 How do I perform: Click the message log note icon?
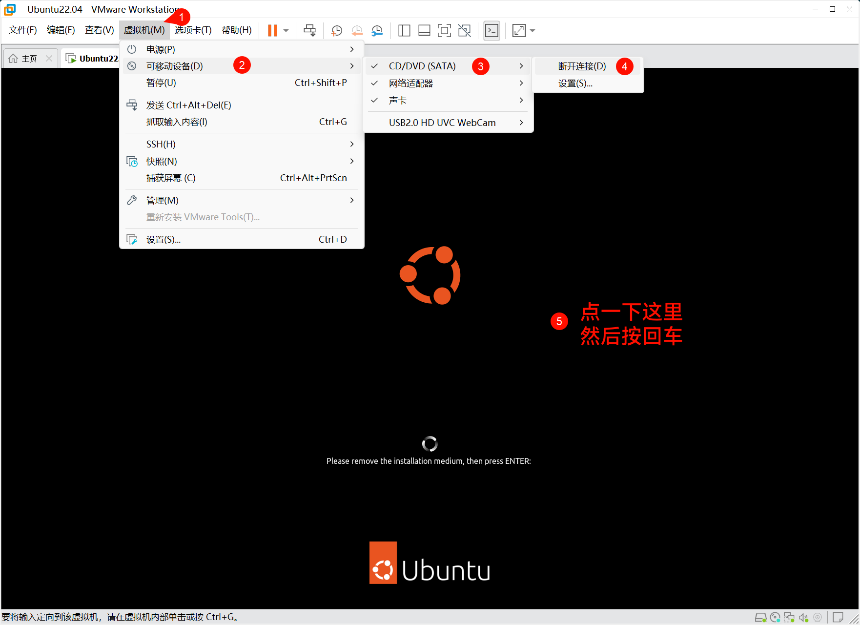[838, 618]
